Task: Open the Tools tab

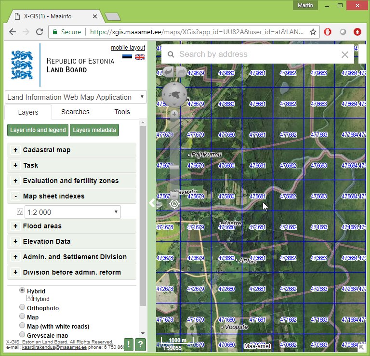Action: coord(122,112)
